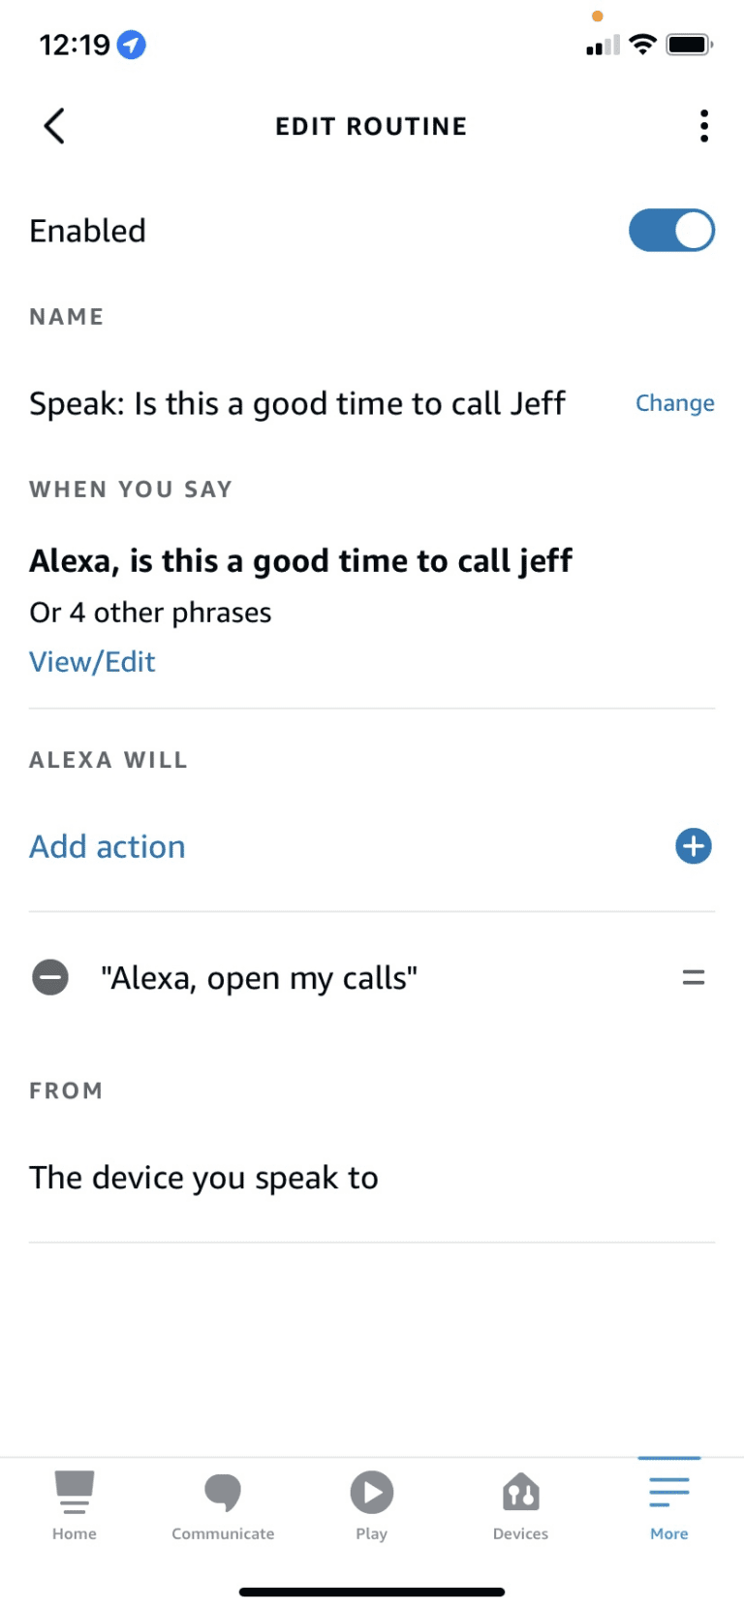Viewport: 744px width, 1611px height.
Task: Open View/Edit under the trigger phrases
Action: pos(92,661)
